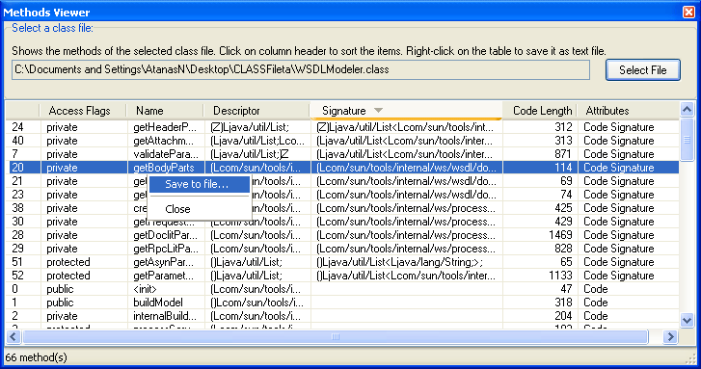Select the getBodyParts method name cell

(x=166, y=168)
